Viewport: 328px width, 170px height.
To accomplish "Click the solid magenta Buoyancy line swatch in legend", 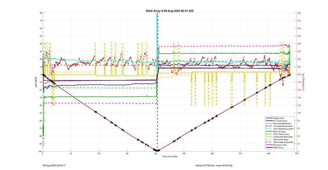I will 269,145.
